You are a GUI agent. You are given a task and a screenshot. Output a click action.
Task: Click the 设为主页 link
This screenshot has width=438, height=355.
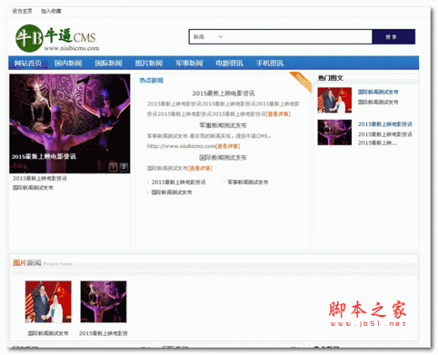pyautogui.click(x=22, y=11)
